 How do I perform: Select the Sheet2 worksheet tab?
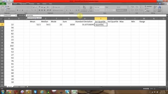tap(16, 87)
